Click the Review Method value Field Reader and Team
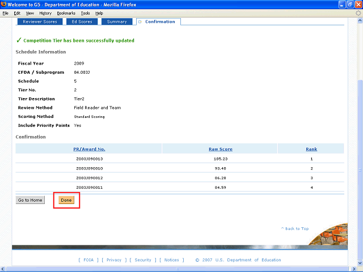This screenshot has height=272, width=363. 97,108
